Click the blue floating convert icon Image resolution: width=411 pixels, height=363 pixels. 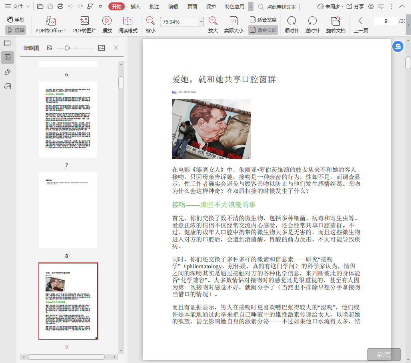coord(397,46)
